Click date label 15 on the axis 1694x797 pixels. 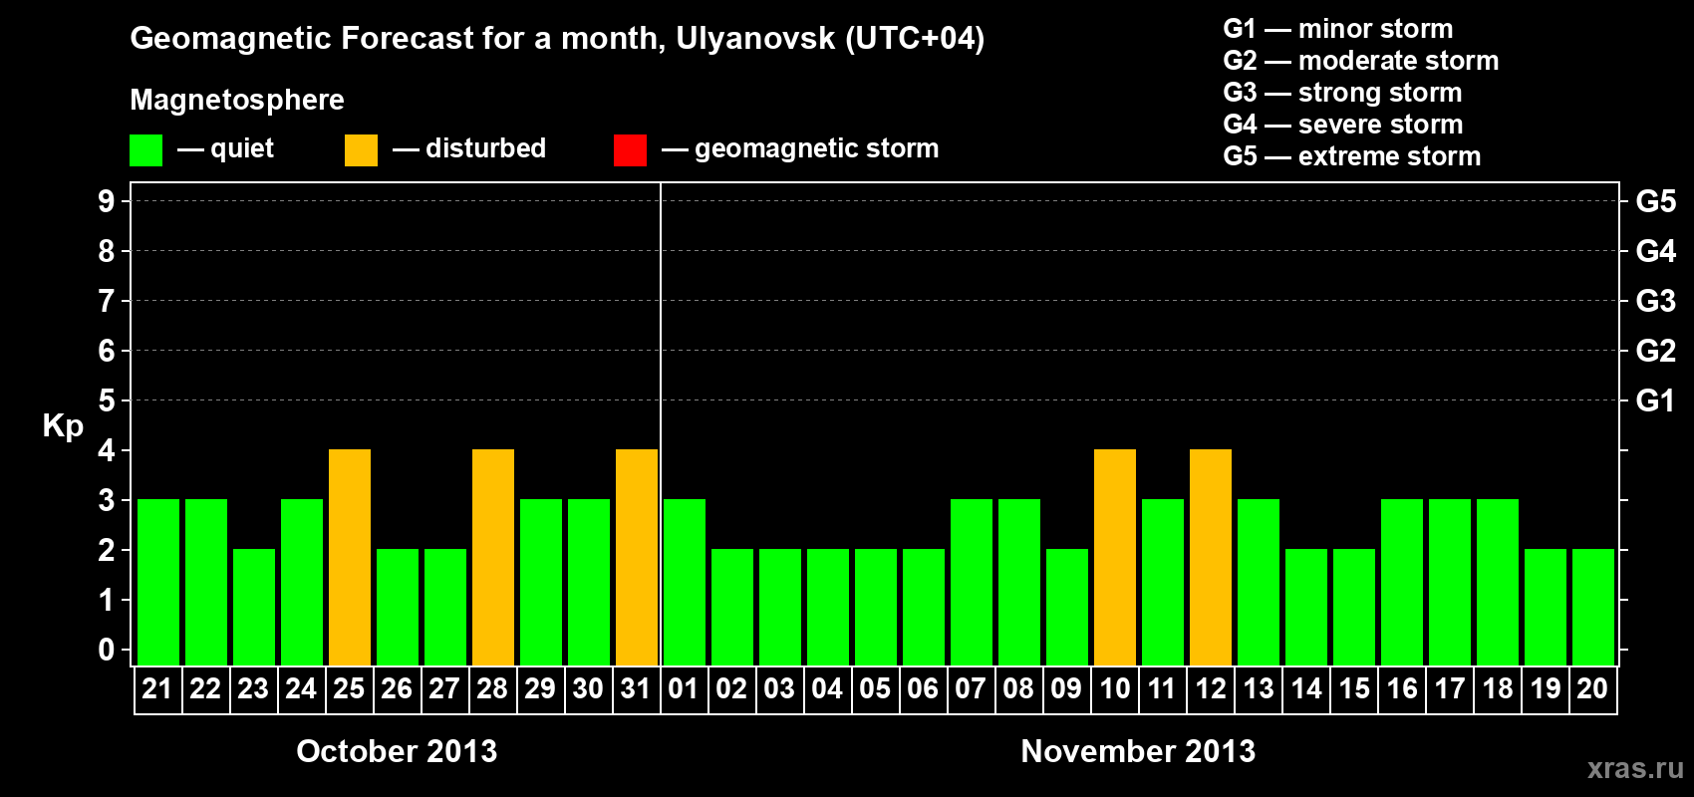(1354, 688)
